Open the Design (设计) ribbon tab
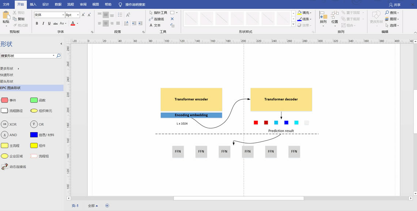Viewport: 417px width, 211px height. pos(45,4)
